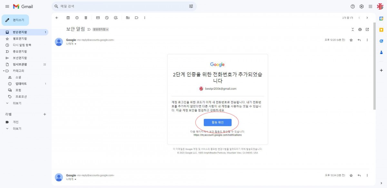Screen dimensions: 387x188
Task: Show search options in the search bar
Action: click(191, 6)
